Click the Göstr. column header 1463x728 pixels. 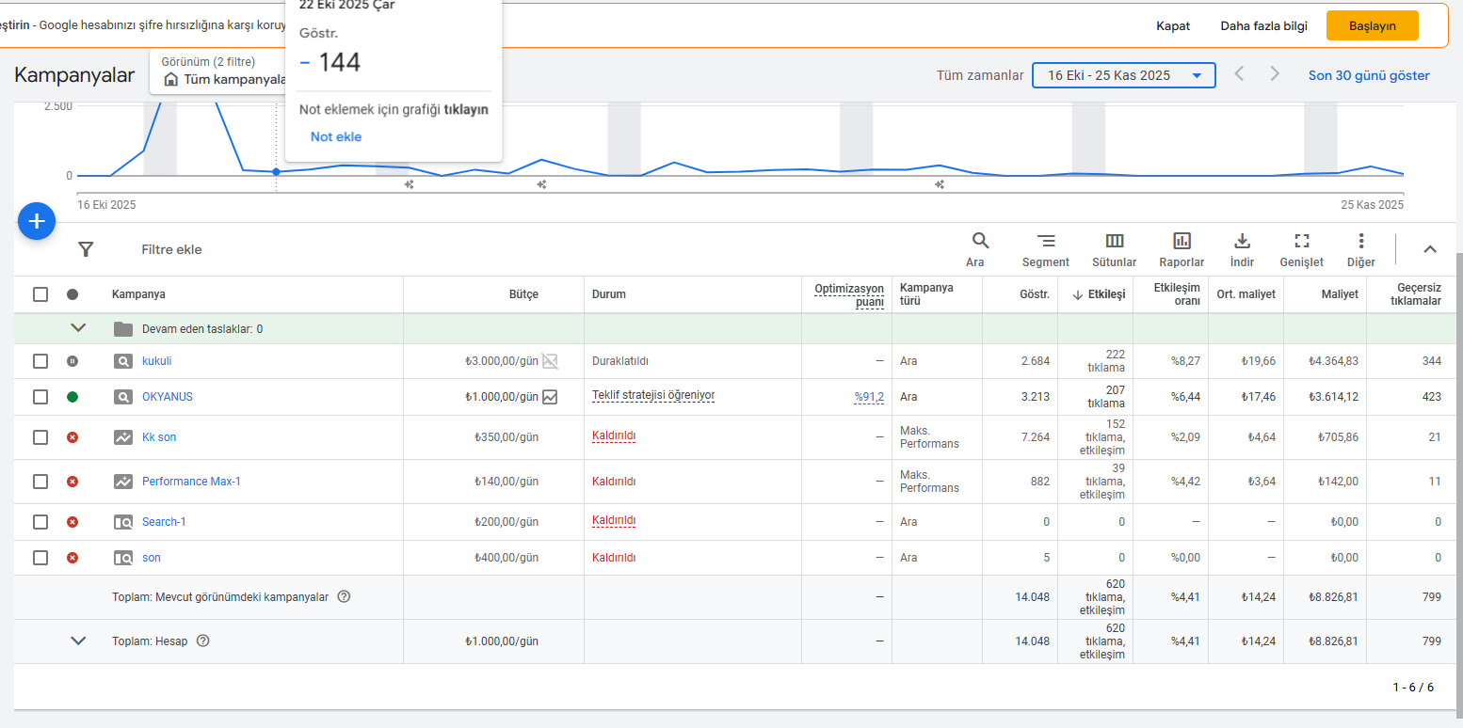pos(1035,294)
